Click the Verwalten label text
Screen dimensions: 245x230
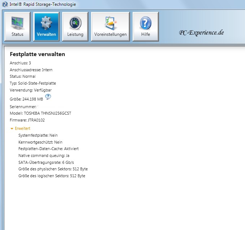pyautogui.click(x=46, y=35)
